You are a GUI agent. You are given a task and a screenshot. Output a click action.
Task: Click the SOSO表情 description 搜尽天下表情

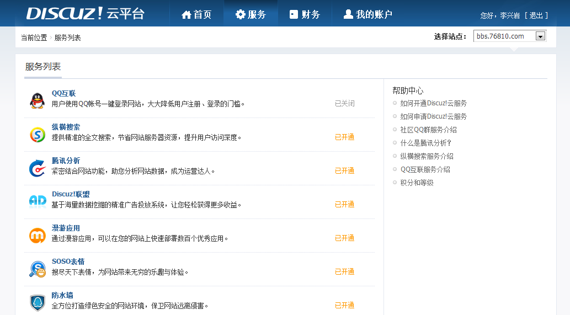(120, 272)
